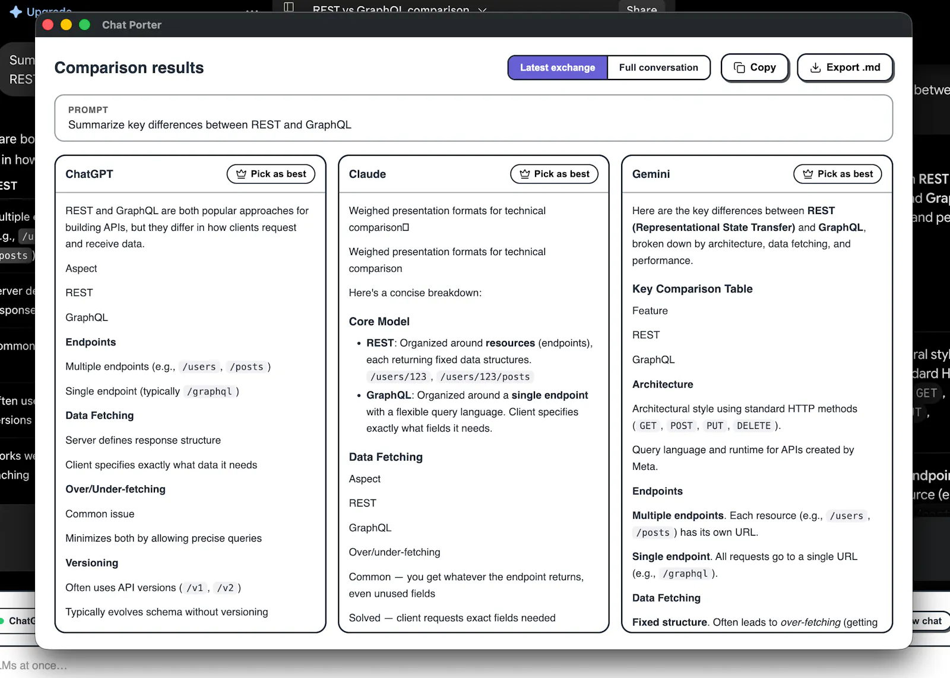The height and width of the screenshot is (678, 950).
Task: Click 'DELETE' code in Gemini card
Action: tap(753, 426)
